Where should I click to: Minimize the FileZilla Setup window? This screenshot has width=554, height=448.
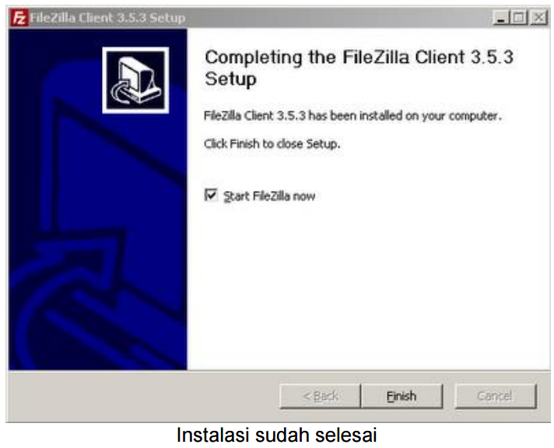tap(500, 17)
